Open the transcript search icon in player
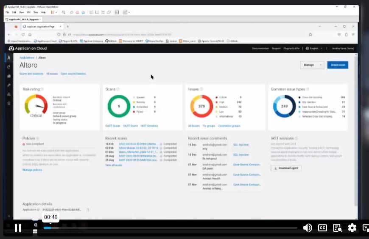 pos(338,228)
